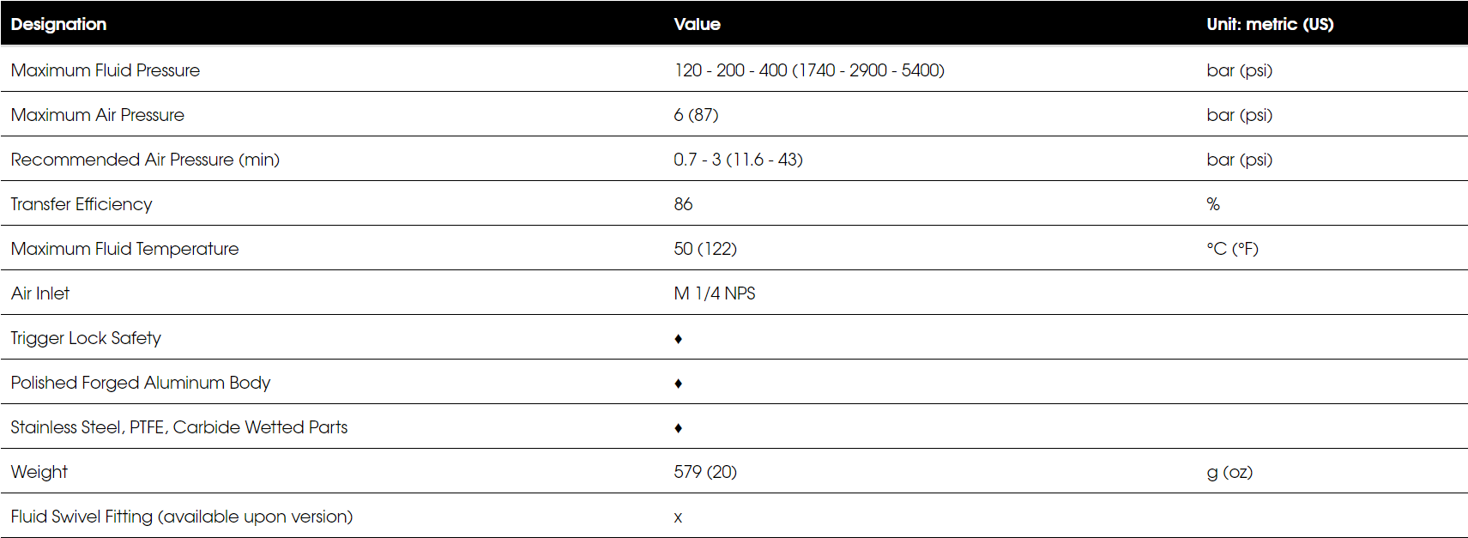This screenshot has width=1468, height=538.
Task: Click the Fluid Swivel Fitting x mark
Action: pos(678,517)
